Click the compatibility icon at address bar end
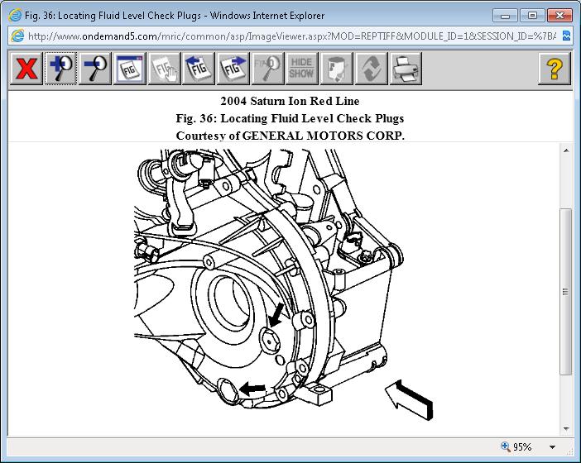 click(x=566, y=36)
